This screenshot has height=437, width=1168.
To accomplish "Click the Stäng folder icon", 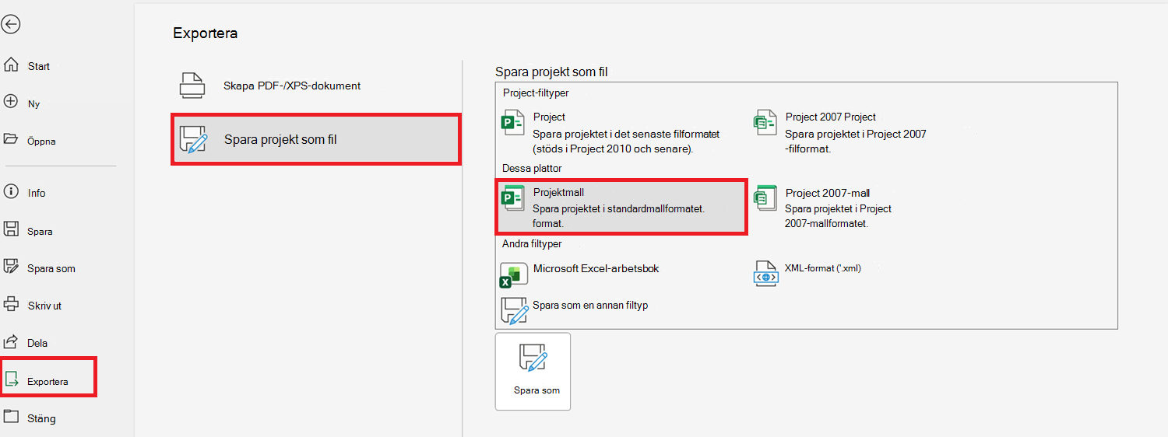I will tap(11, 416).
